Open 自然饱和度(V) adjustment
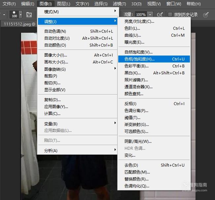215x200 pixels. click(x=154, y=52)
